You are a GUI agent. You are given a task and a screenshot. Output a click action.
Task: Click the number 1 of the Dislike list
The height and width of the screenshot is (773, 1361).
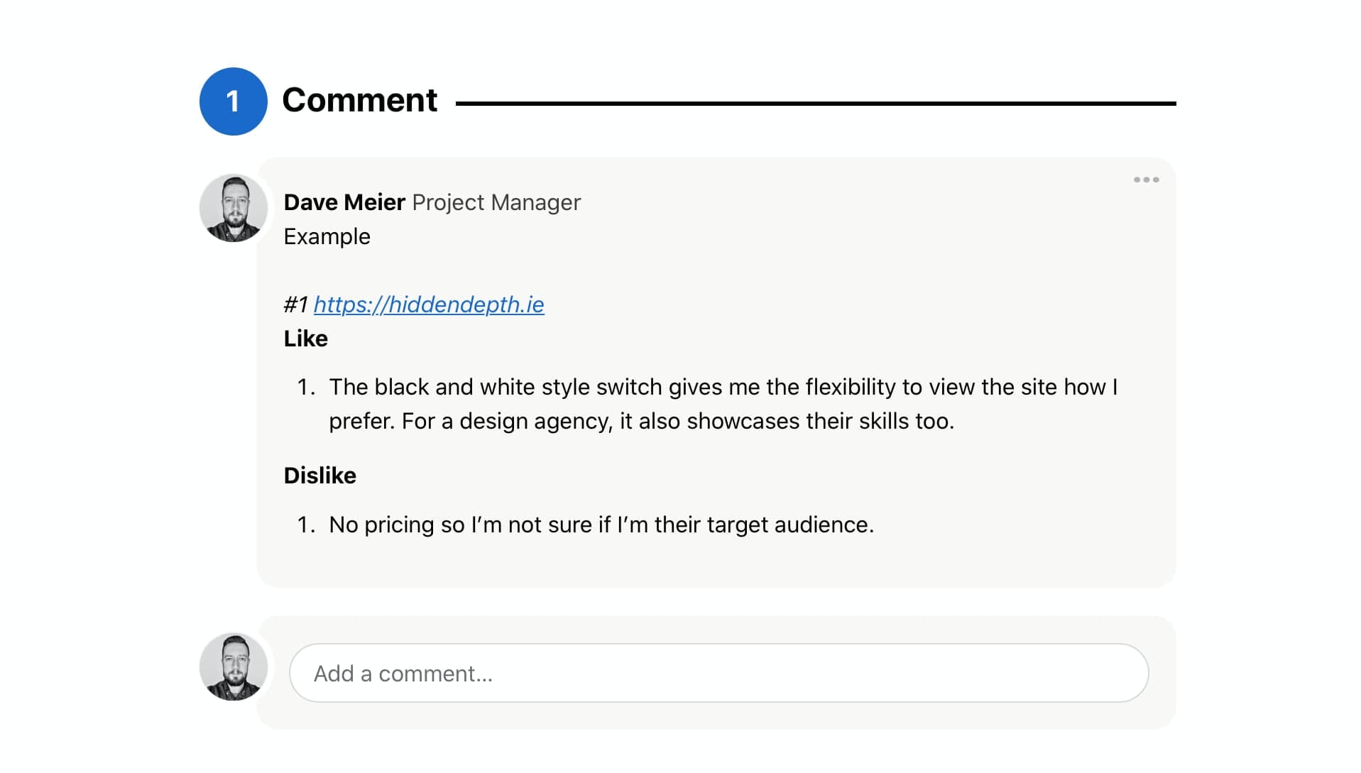(x=306, y=525)
